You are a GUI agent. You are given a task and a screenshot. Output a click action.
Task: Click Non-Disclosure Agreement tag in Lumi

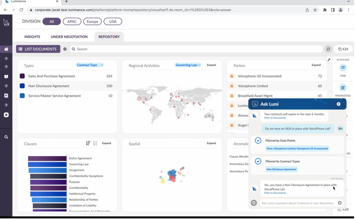point(281,169)
